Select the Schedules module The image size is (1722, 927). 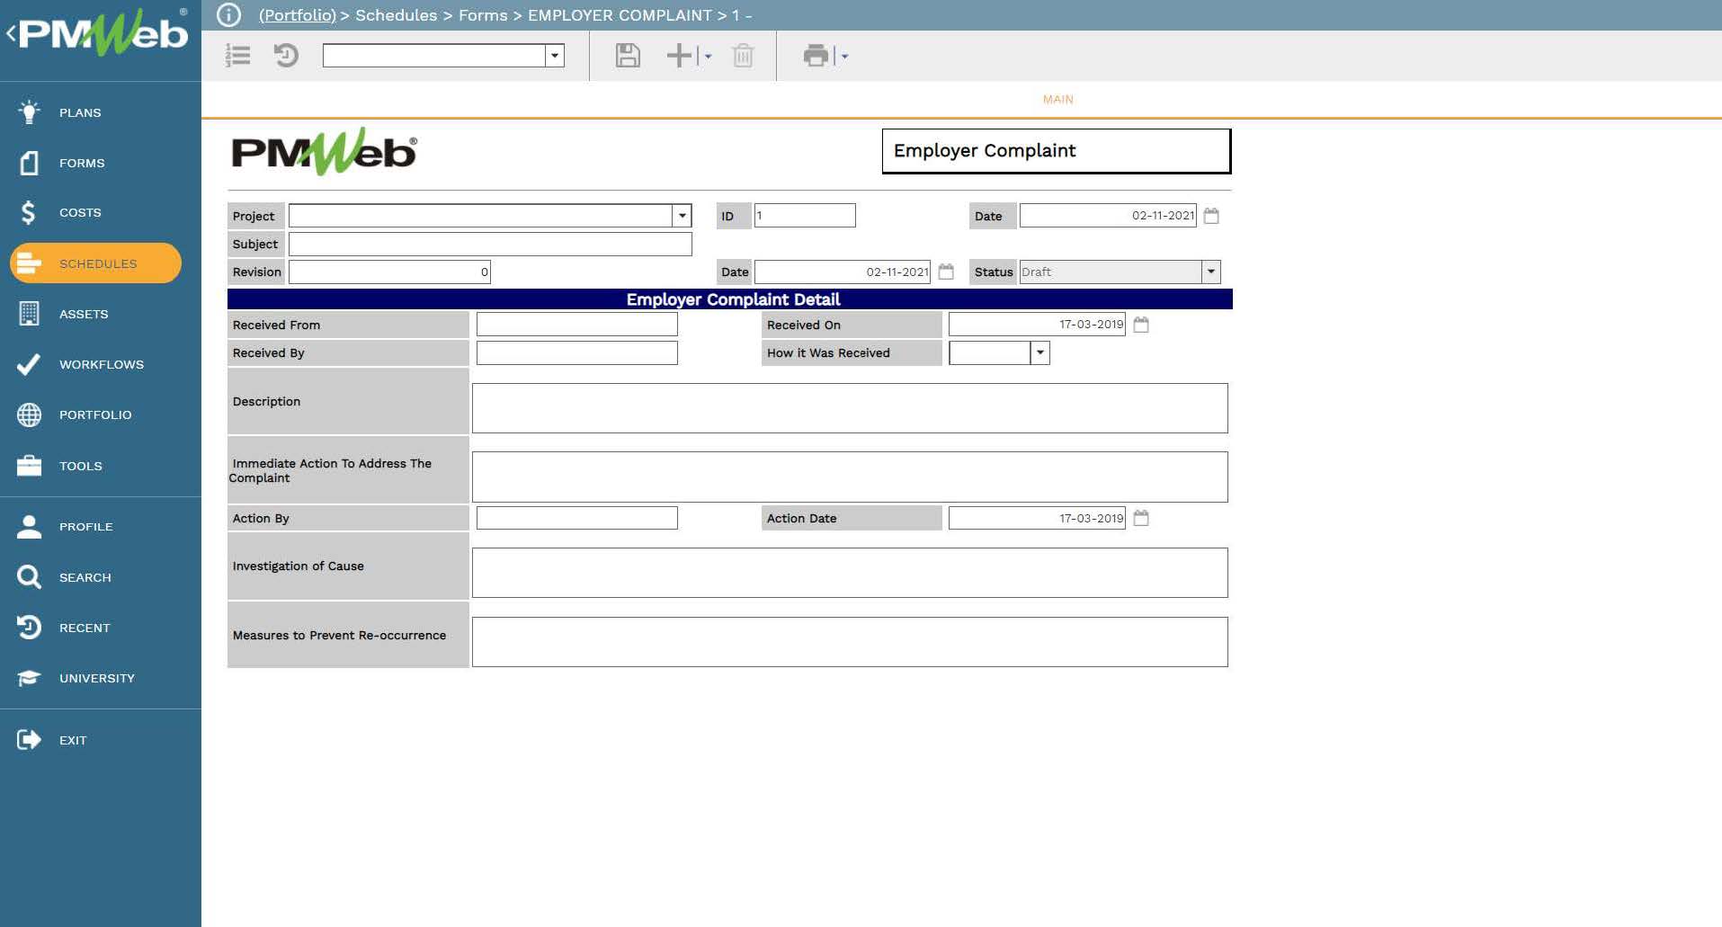(x=95, y=263)
